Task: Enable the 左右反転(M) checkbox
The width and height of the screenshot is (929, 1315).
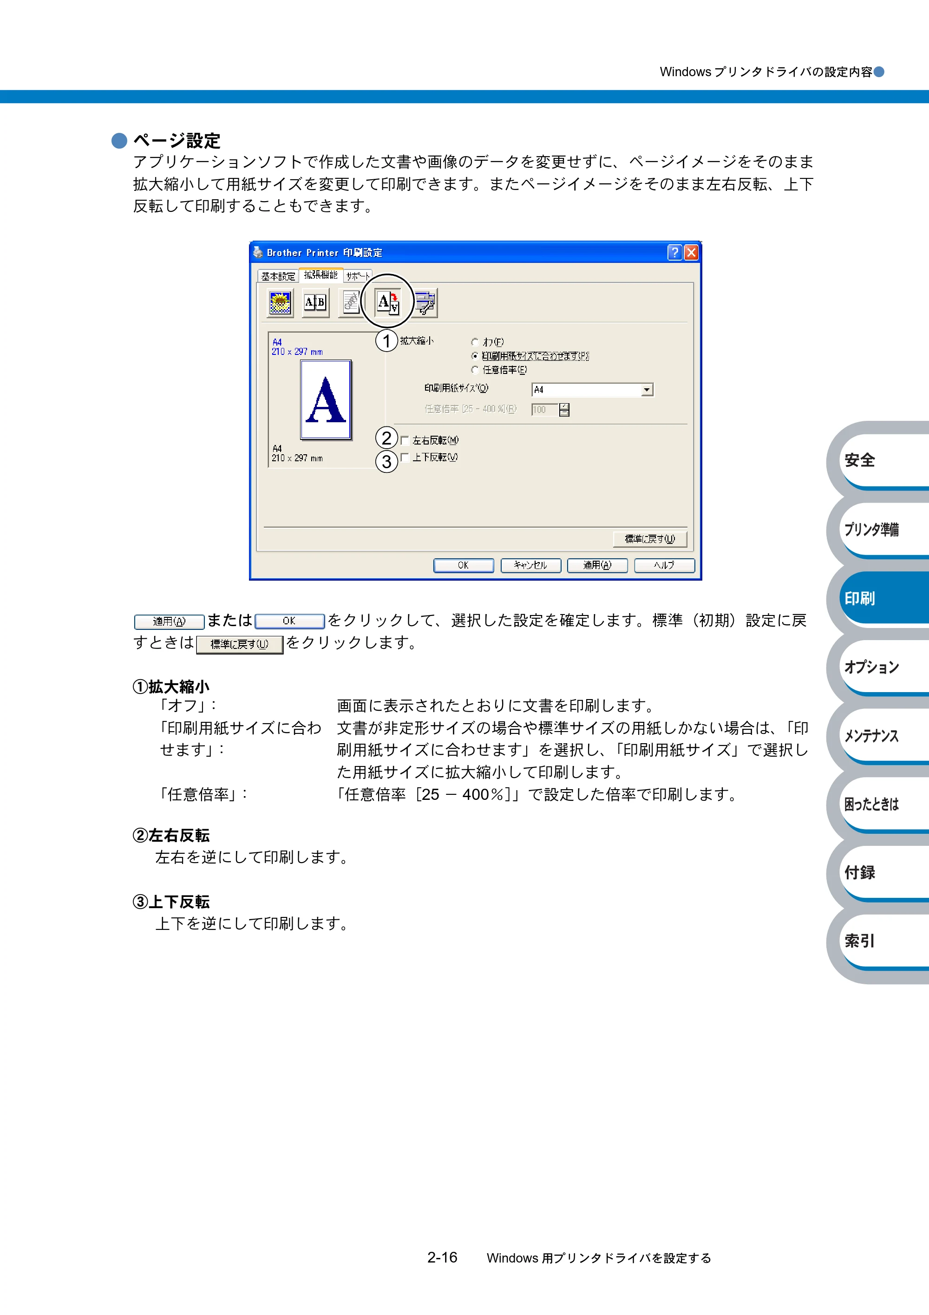Action: pyautogui.click(x=405, y=440)
